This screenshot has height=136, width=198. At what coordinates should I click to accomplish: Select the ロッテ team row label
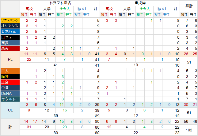[x=10, y=37]
